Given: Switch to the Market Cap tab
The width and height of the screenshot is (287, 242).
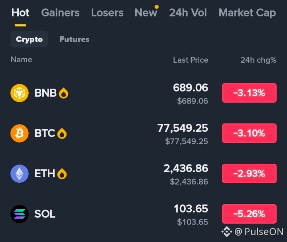Looking at the screenshot, I should tap(247, 13).
